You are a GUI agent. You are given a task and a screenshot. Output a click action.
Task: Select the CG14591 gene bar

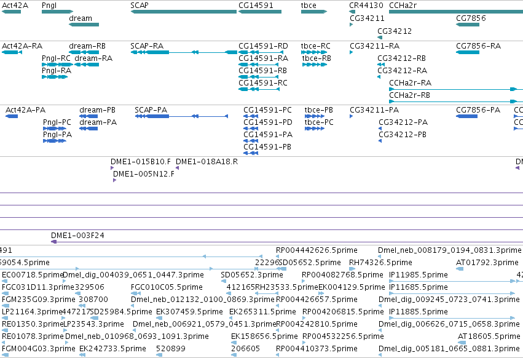point(260,12)
